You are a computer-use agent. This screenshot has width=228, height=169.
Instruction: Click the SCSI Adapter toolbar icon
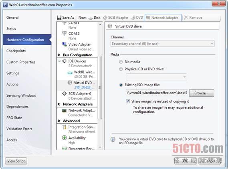105,18
